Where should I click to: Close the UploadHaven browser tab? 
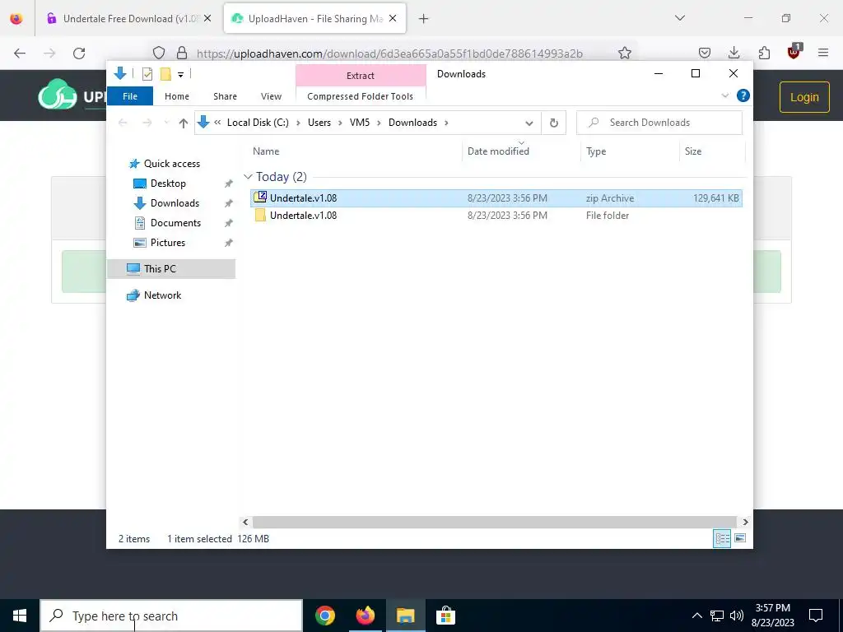[x=393, y=19]
